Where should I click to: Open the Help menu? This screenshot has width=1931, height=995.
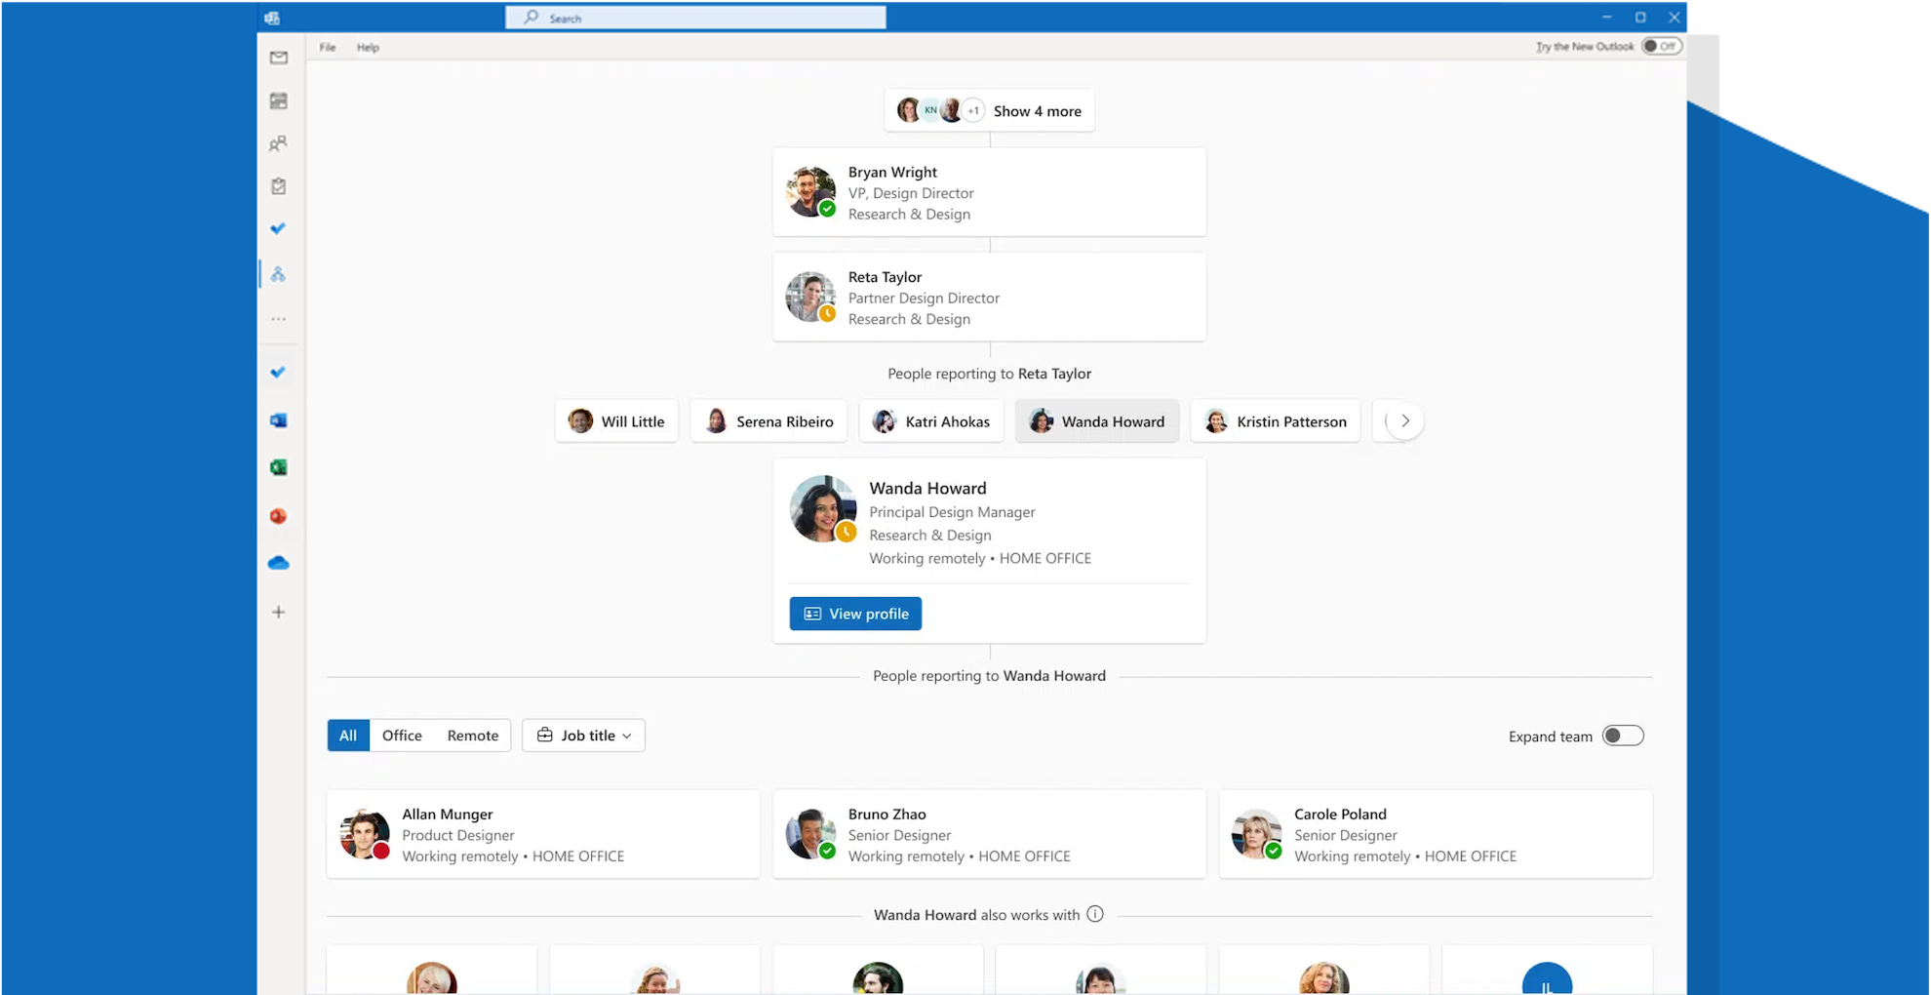click(368, 47)
